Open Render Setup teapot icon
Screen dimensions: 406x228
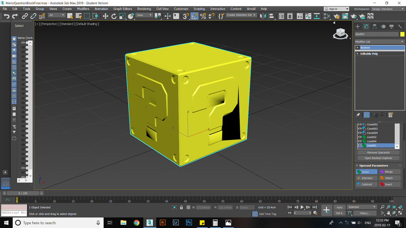pos(337,16)
